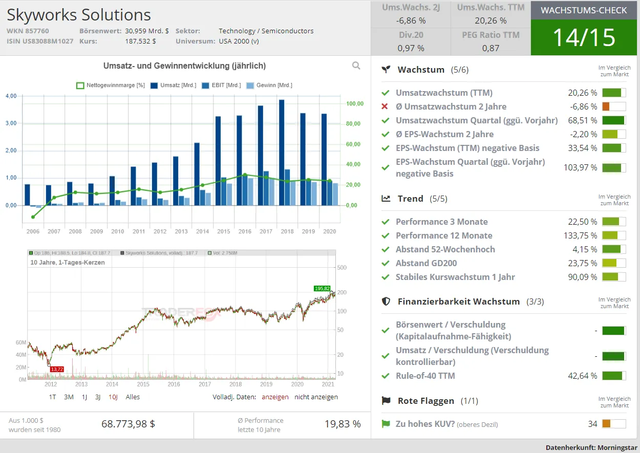Viewport: 640px width, 453px height.
Task: Click the WACHSTUMS-CHECK header
Action: [x=584, y=10]
